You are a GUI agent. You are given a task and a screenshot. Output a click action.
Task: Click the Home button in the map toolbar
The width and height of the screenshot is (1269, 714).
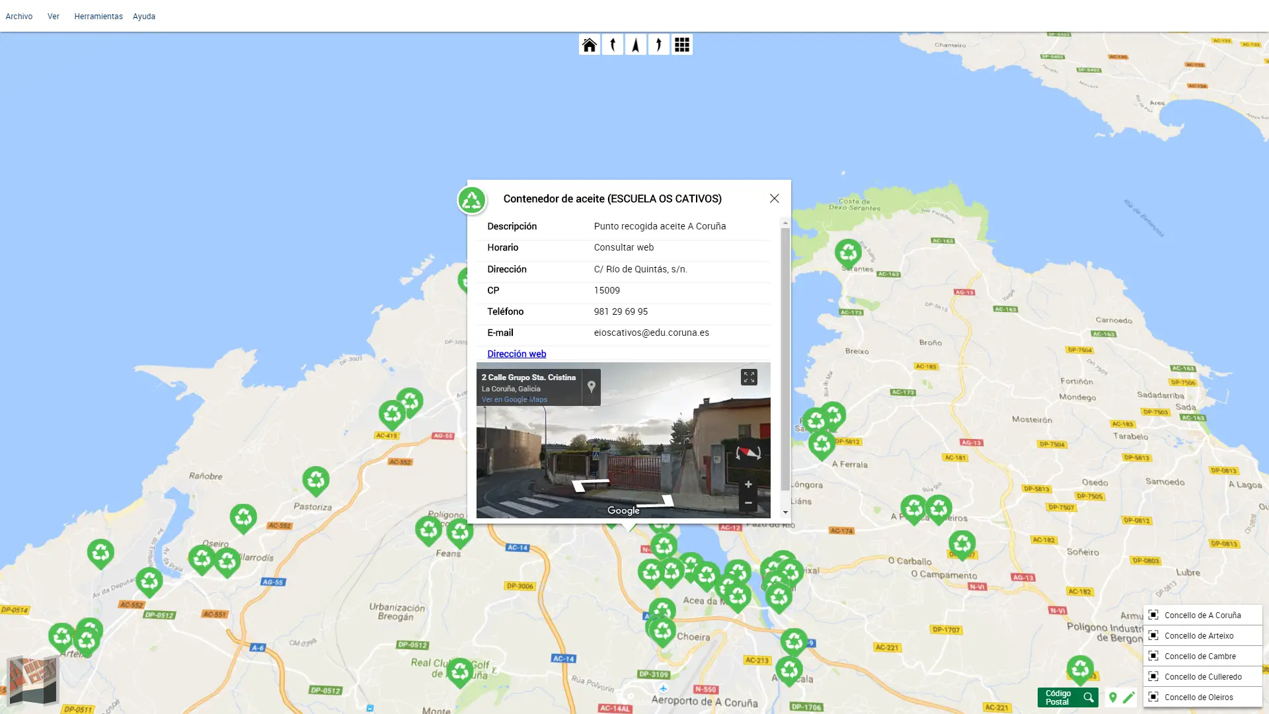[x=589, y=44]
